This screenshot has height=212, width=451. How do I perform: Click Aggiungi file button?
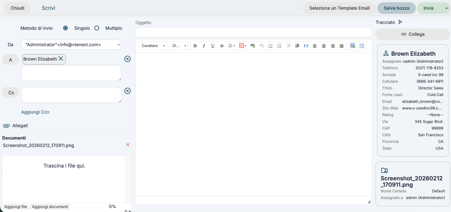coord(16,207)
